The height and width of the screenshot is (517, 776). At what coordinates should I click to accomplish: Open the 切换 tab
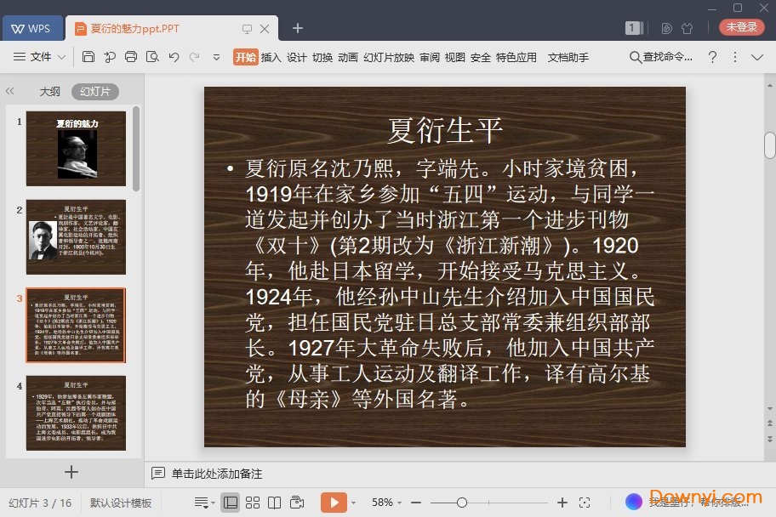tap(322, 57)
